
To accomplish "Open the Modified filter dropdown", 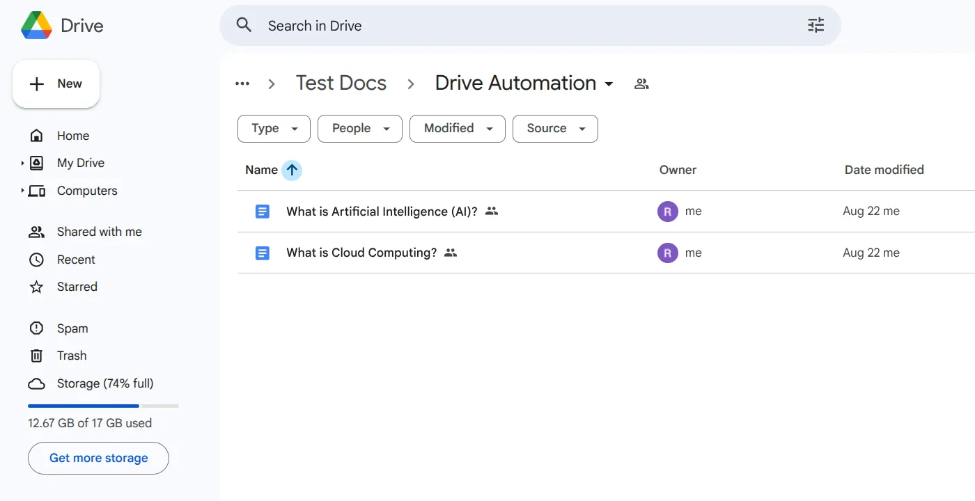I will [x=457, y=128].
